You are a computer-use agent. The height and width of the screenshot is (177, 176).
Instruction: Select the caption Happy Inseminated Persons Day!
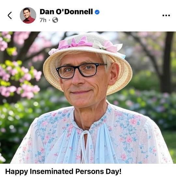point(63,171)
